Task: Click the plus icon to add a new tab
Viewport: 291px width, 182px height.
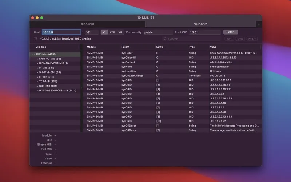Action: coord(259,24)
